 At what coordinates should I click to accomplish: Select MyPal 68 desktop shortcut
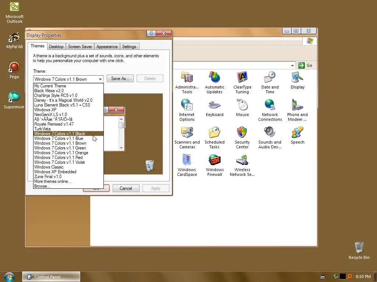coord(14,40)
